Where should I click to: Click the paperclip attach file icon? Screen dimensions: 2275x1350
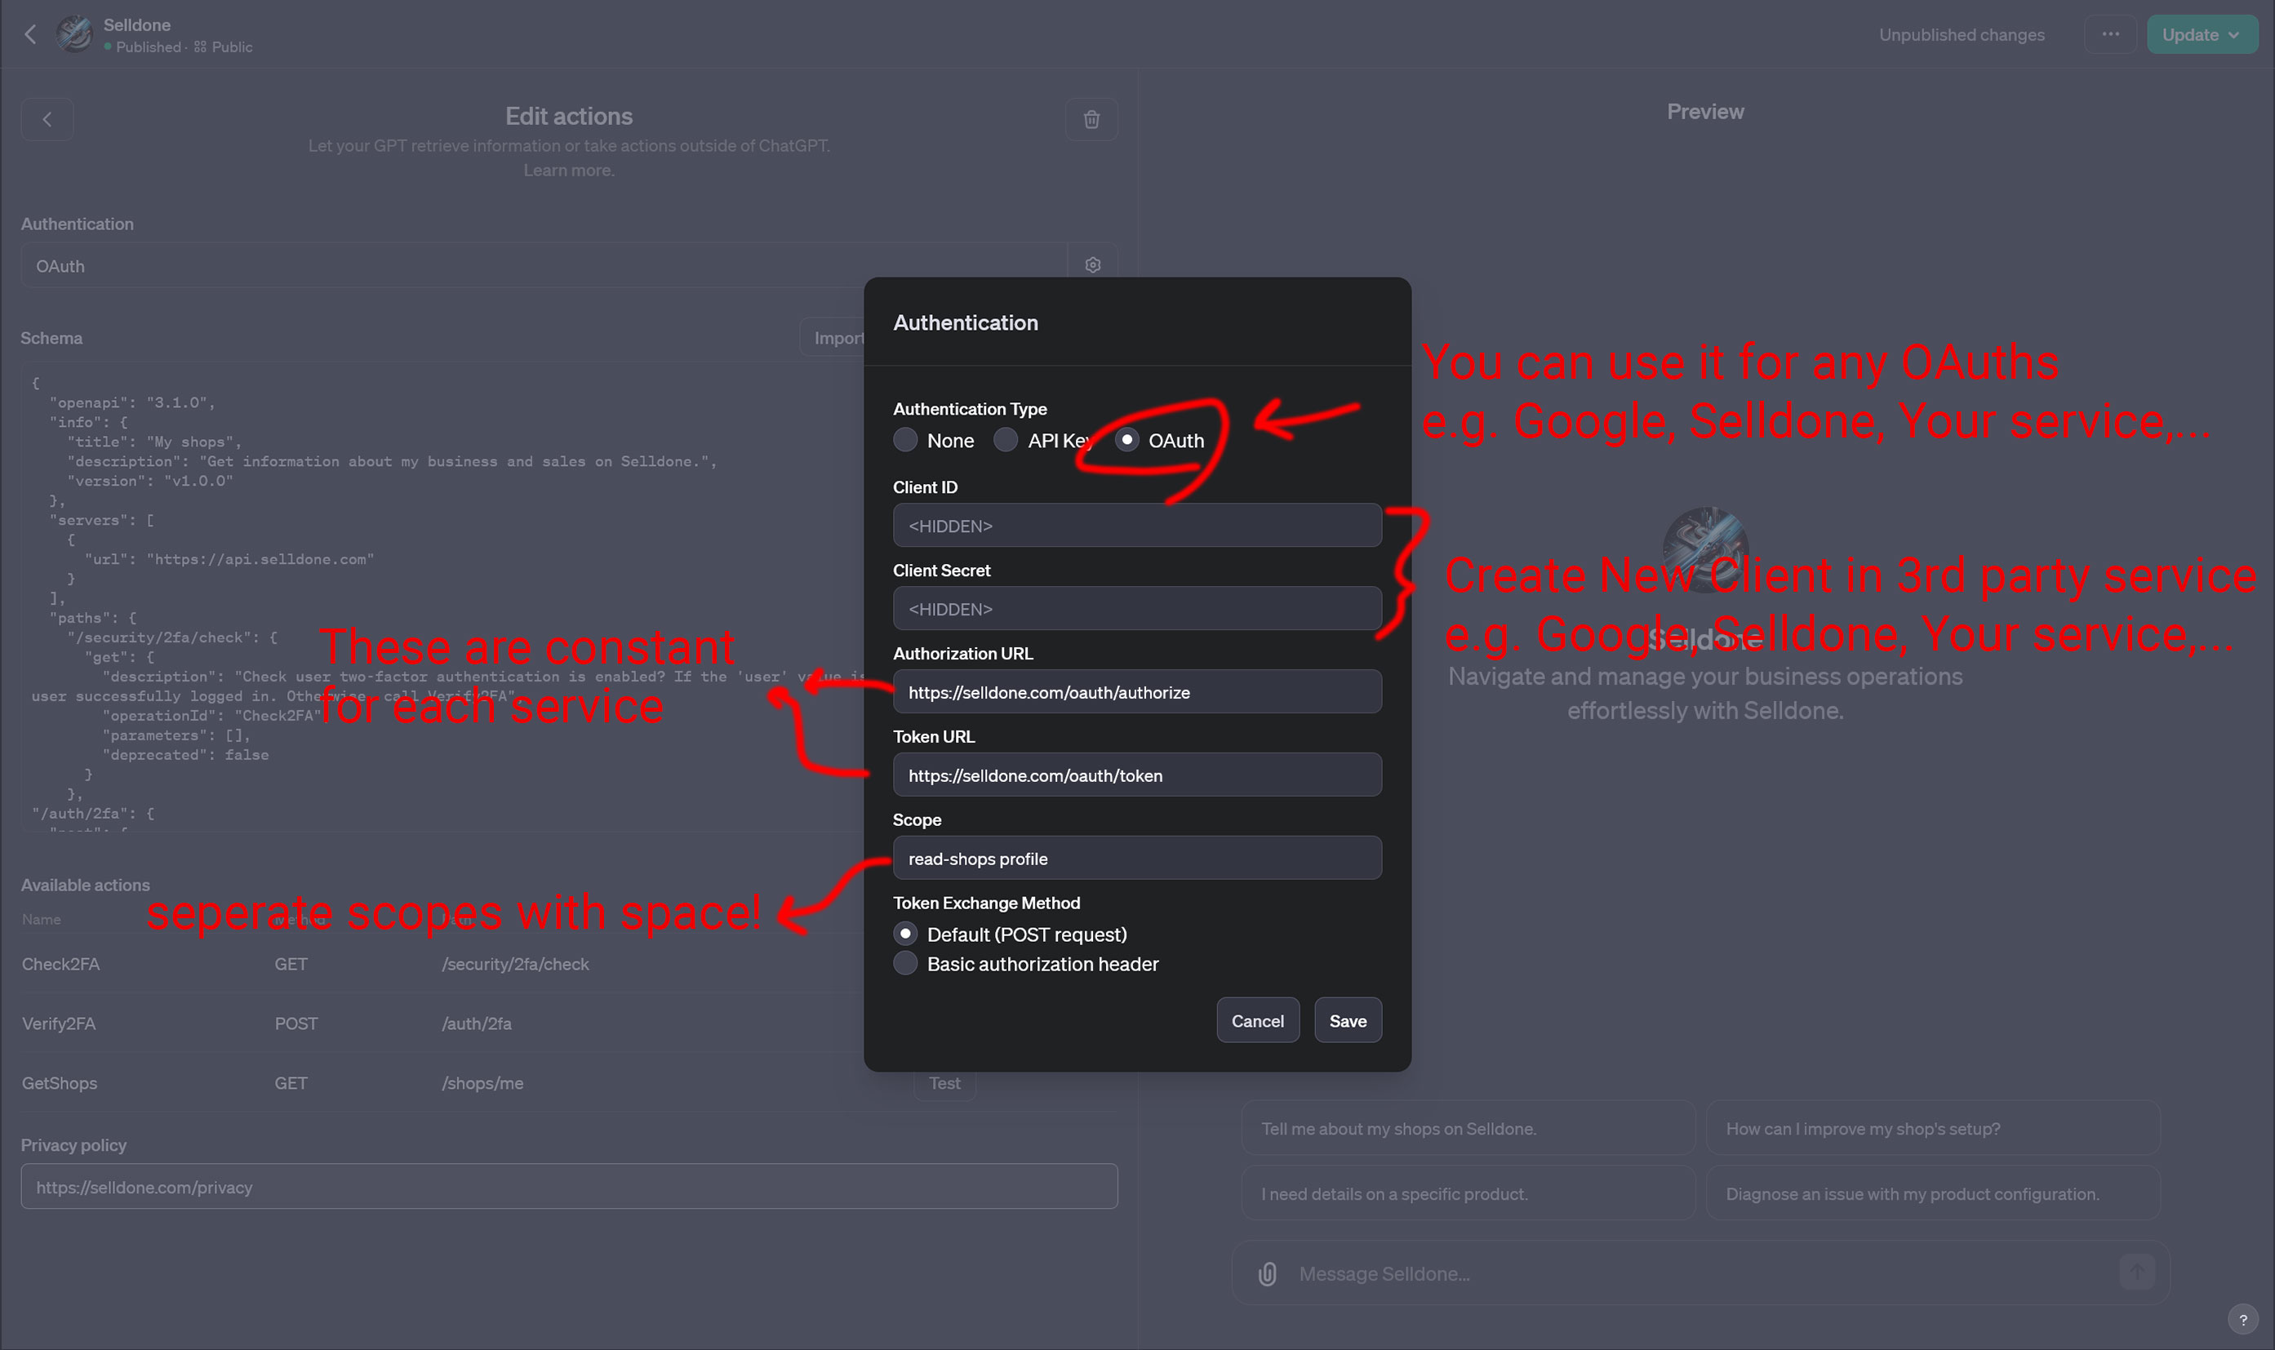[x=1267, y=1273]
